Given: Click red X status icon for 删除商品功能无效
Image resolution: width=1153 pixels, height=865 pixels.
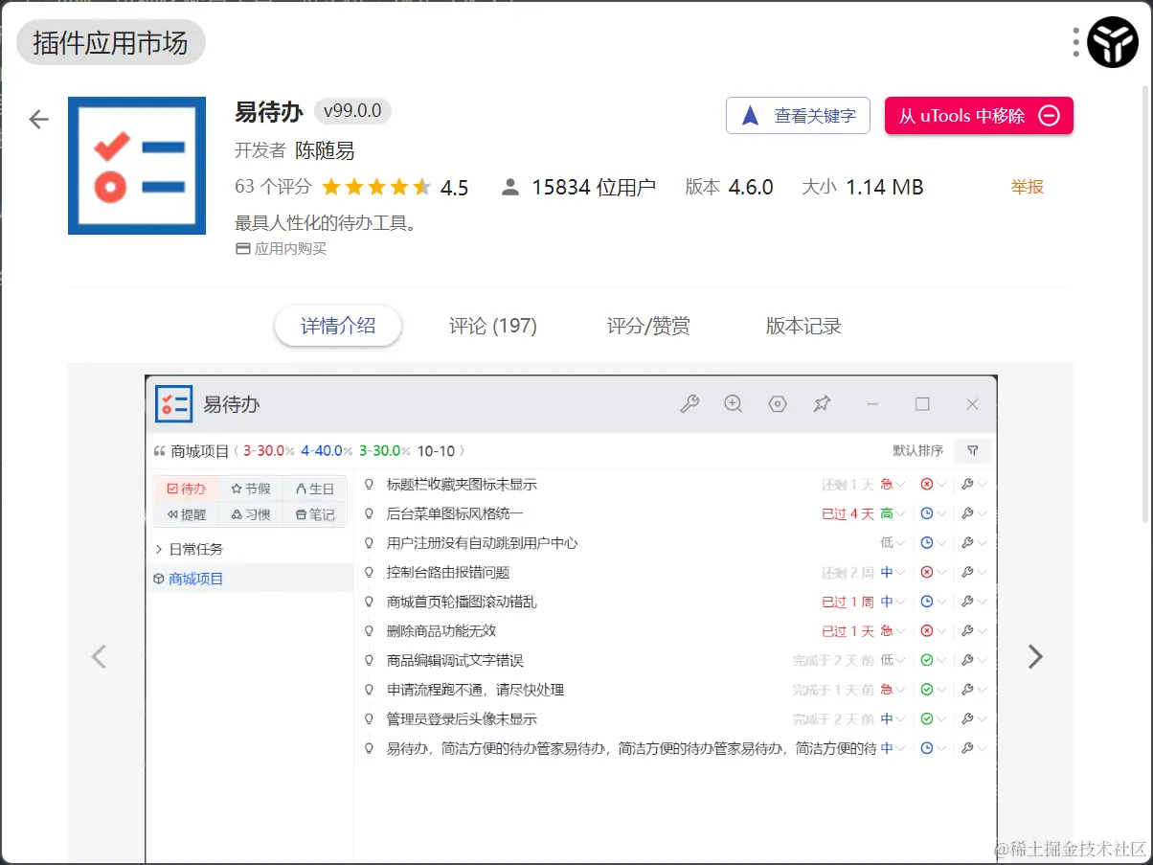Looking at the screenshot, I should coord(927,631).
